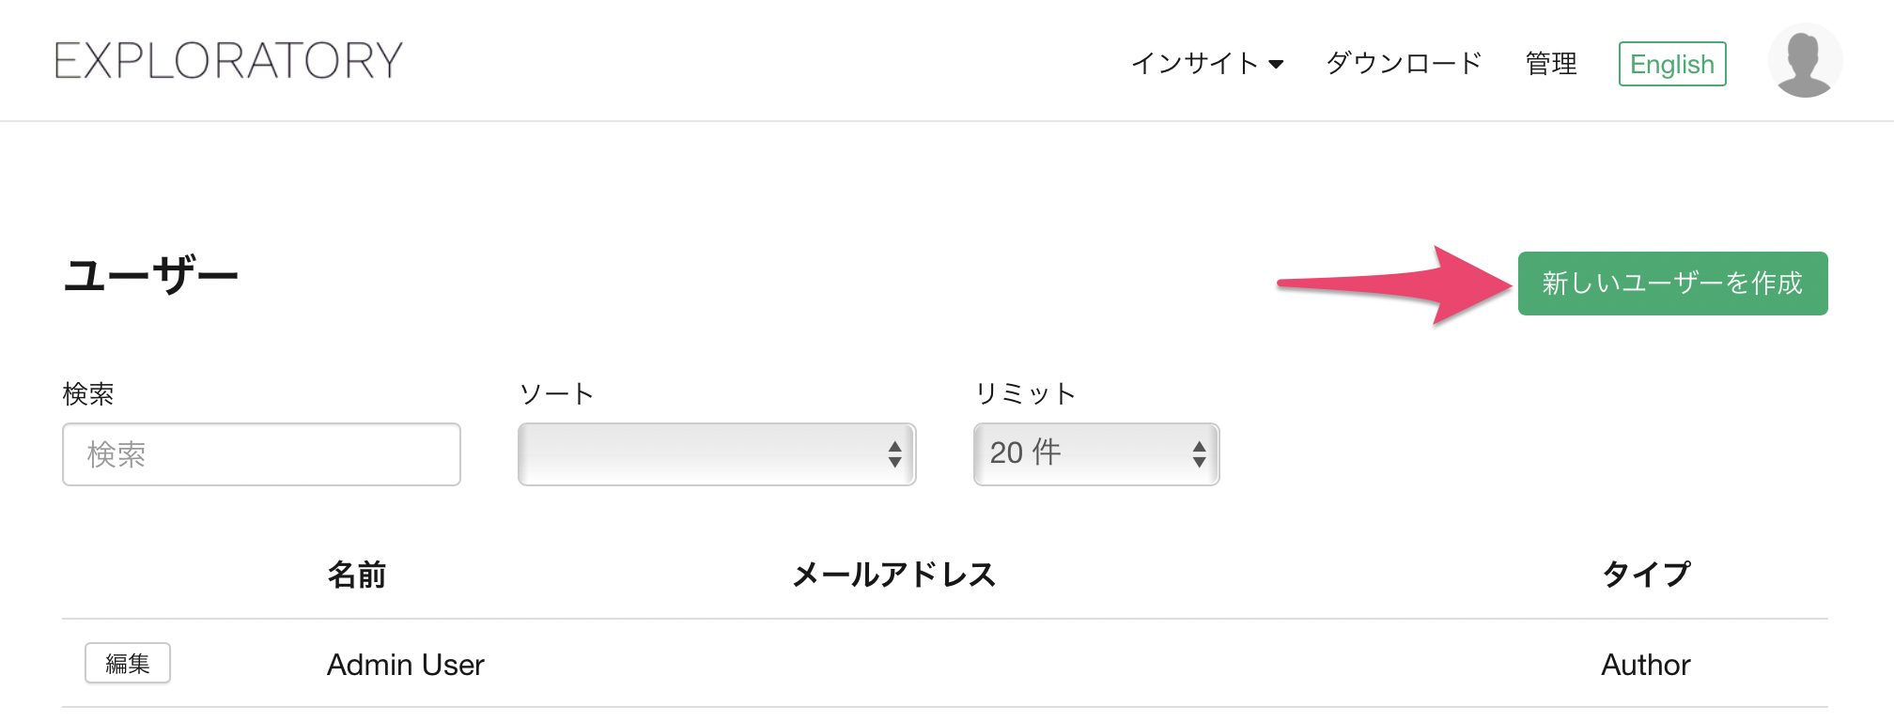Image resolution: width=1894 pixels, height=721 pixels.
Task: Open the EXPLORATORY logo home link
Action: click(x=229, y=61)
